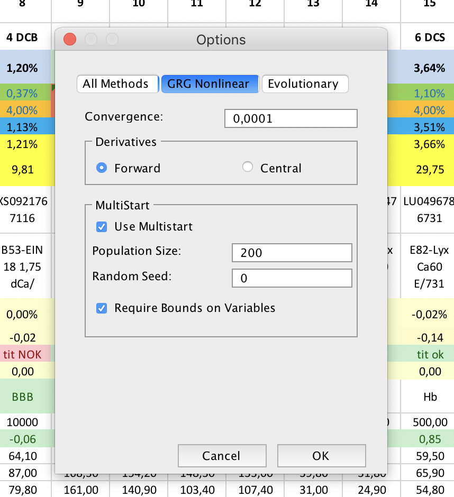Close the Options window with red button
The width and height of the screenshot is (454, 497).
click(69, 39)
